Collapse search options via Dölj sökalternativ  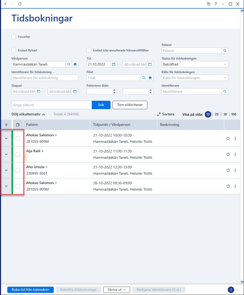(x=28, y=114)
